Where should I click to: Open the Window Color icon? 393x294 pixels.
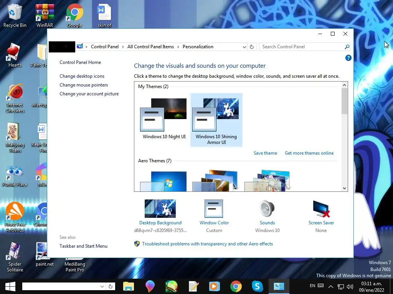pyautogui.click(x=214, y=209)
